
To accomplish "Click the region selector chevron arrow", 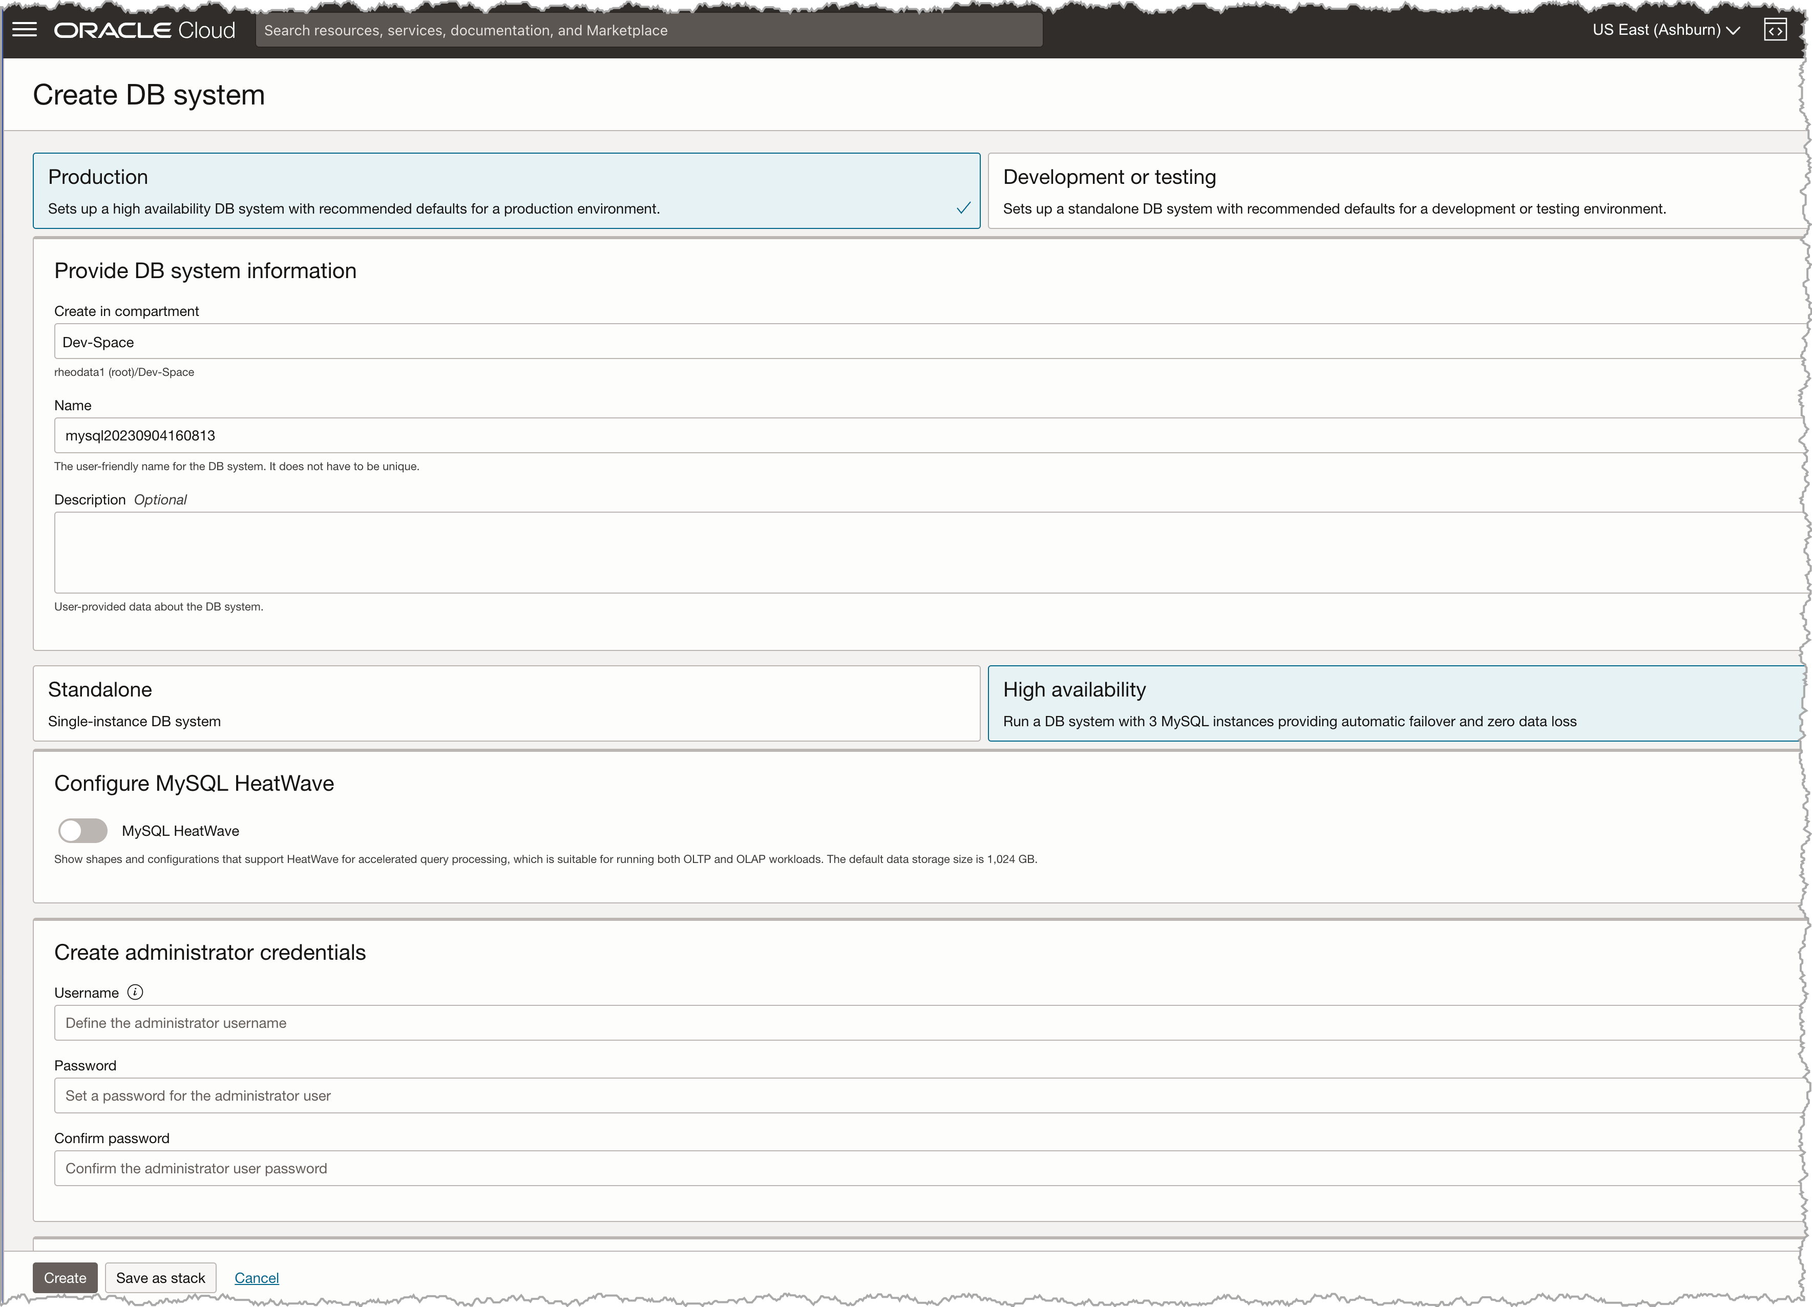I will click(1733, 31).
